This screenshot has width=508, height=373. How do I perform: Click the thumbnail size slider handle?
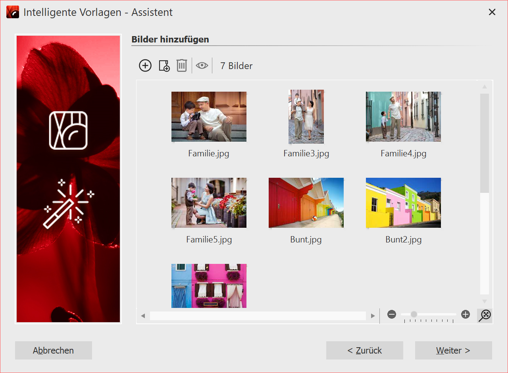click(x=414, y=314)
